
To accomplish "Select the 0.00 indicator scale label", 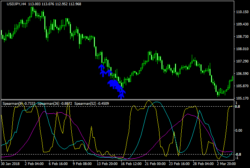I will pyautogui.click(x=239, y=131).
